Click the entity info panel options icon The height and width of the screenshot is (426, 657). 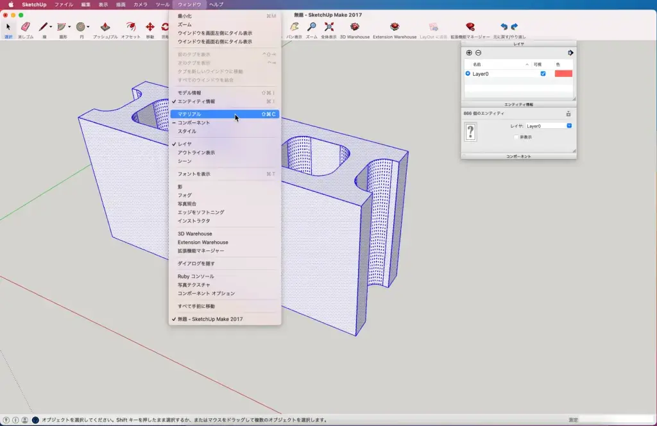568,114
